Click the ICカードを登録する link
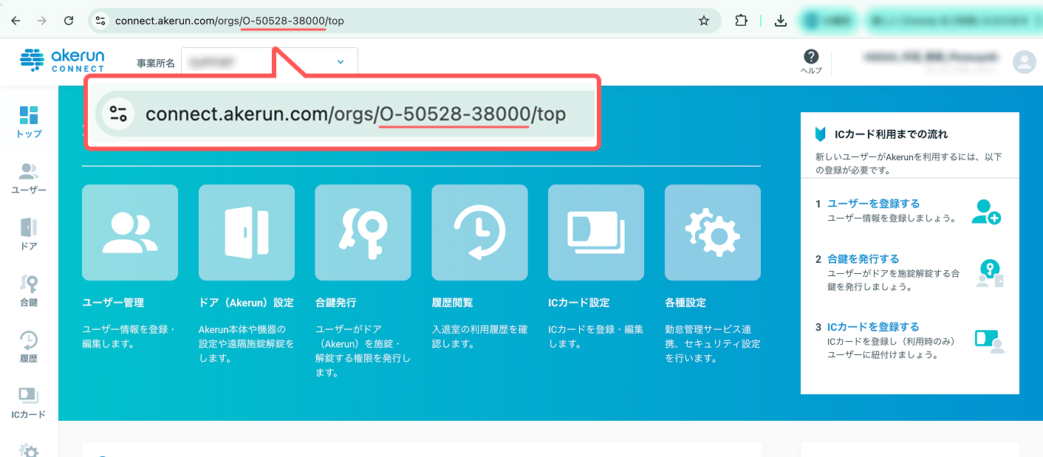The image size is (1043, 457). tap(873, 326)
